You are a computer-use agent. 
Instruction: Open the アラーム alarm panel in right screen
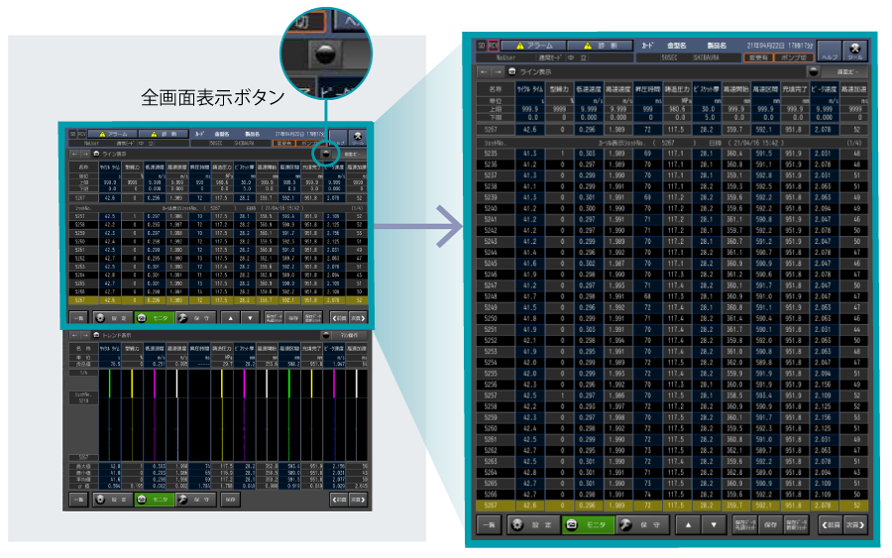[x=537, y=46]
